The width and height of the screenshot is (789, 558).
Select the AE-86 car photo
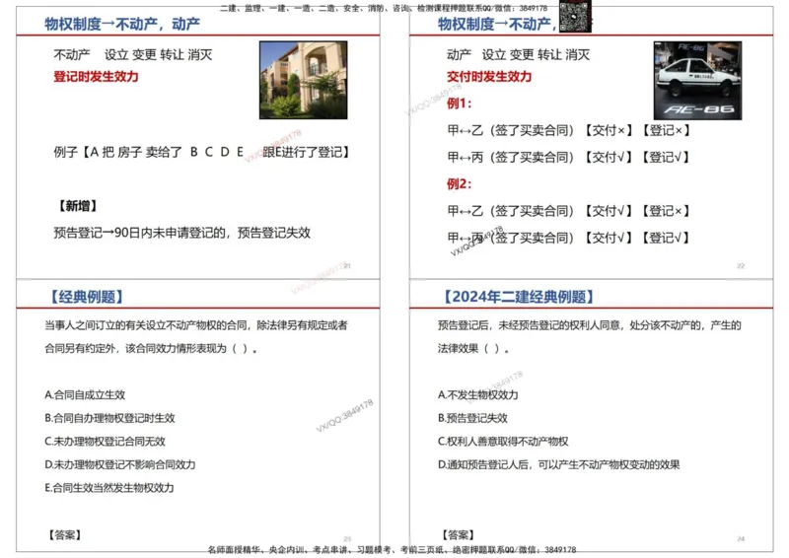click(697, 81)
